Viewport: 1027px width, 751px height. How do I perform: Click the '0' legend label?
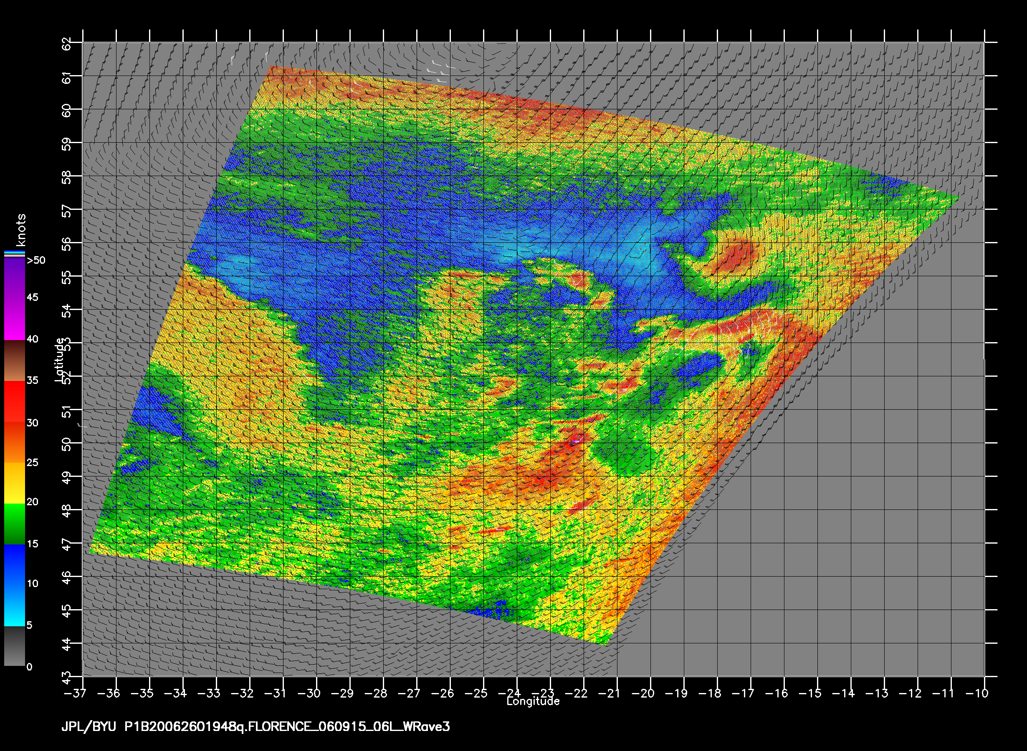[x=30, y=668]
